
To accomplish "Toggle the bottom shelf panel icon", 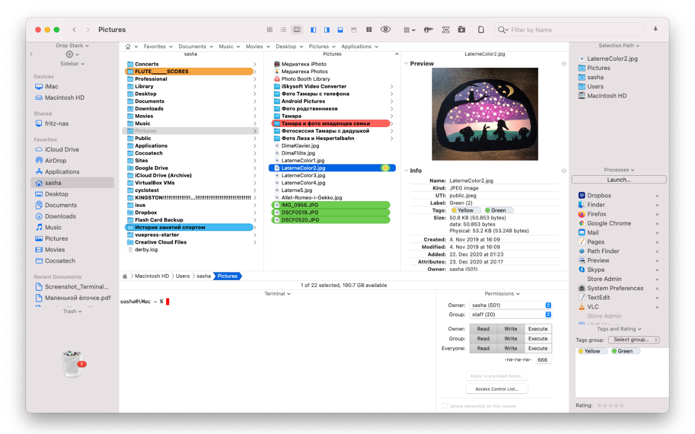I will [x=340, y=29].
